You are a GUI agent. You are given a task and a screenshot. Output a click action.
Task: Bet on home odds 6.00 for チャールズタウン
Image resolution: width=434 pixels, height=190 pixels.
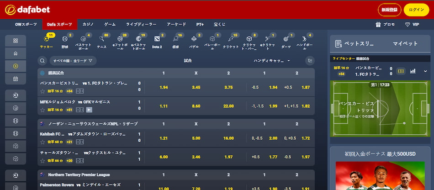click(x=164, y=157)
